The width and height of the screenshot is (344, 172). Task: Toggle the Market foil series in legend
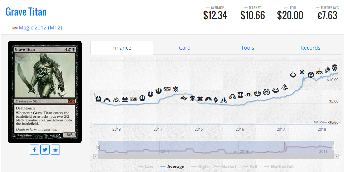click(x=279, y=167)
